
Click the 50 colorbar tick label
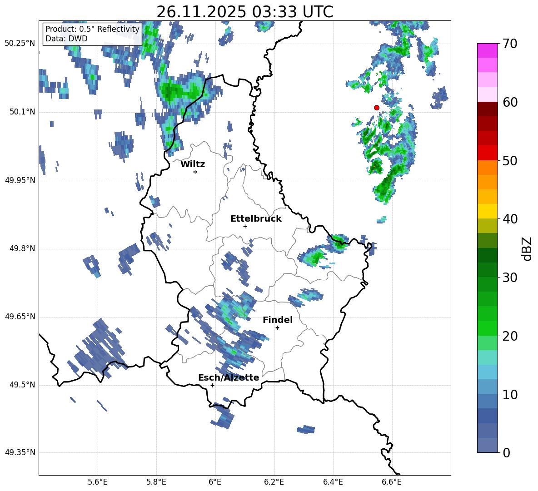pos(510,160)
